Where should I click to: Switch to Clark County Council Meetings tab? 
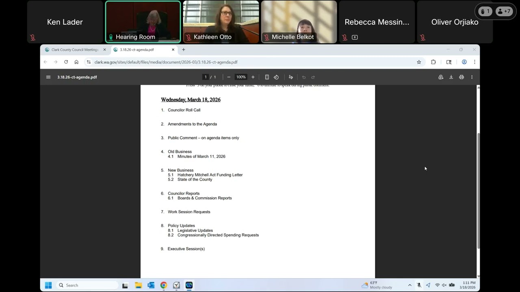75,49
